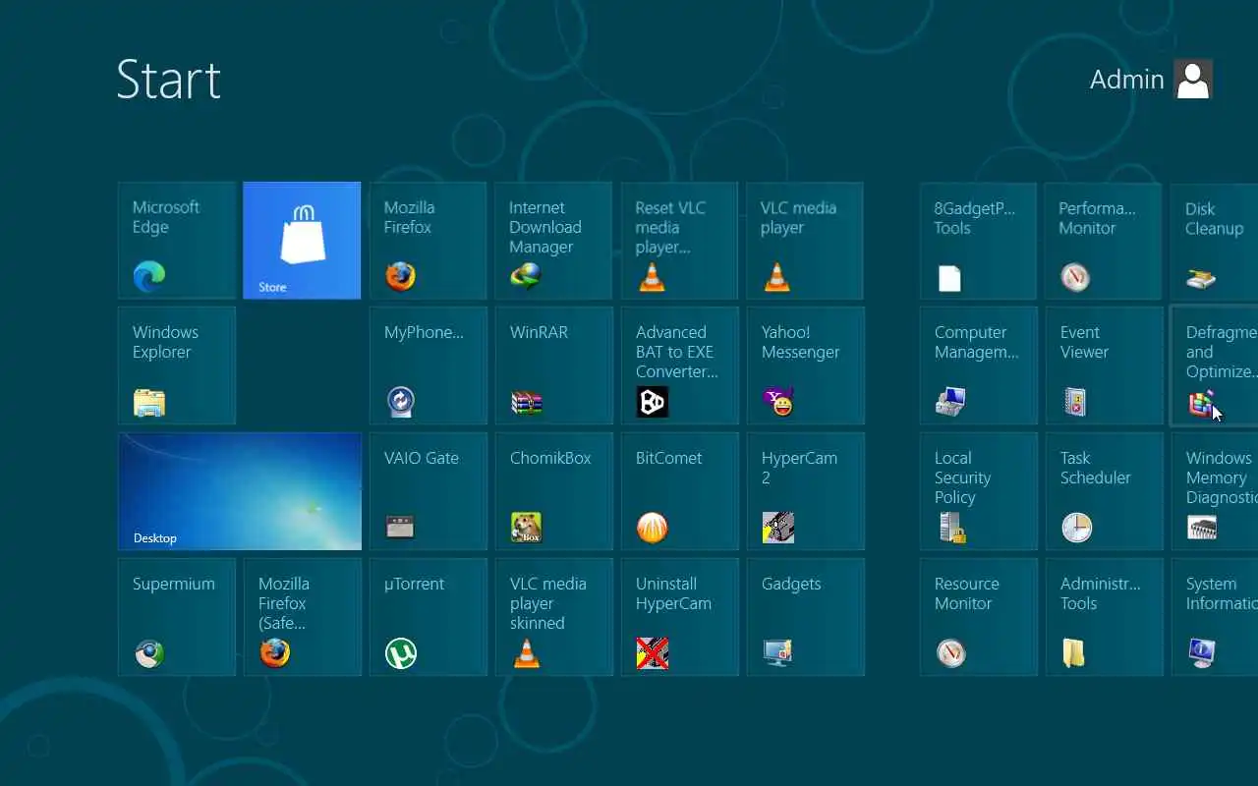
Task: Open the BitComet tile
Action: point(679,491)
